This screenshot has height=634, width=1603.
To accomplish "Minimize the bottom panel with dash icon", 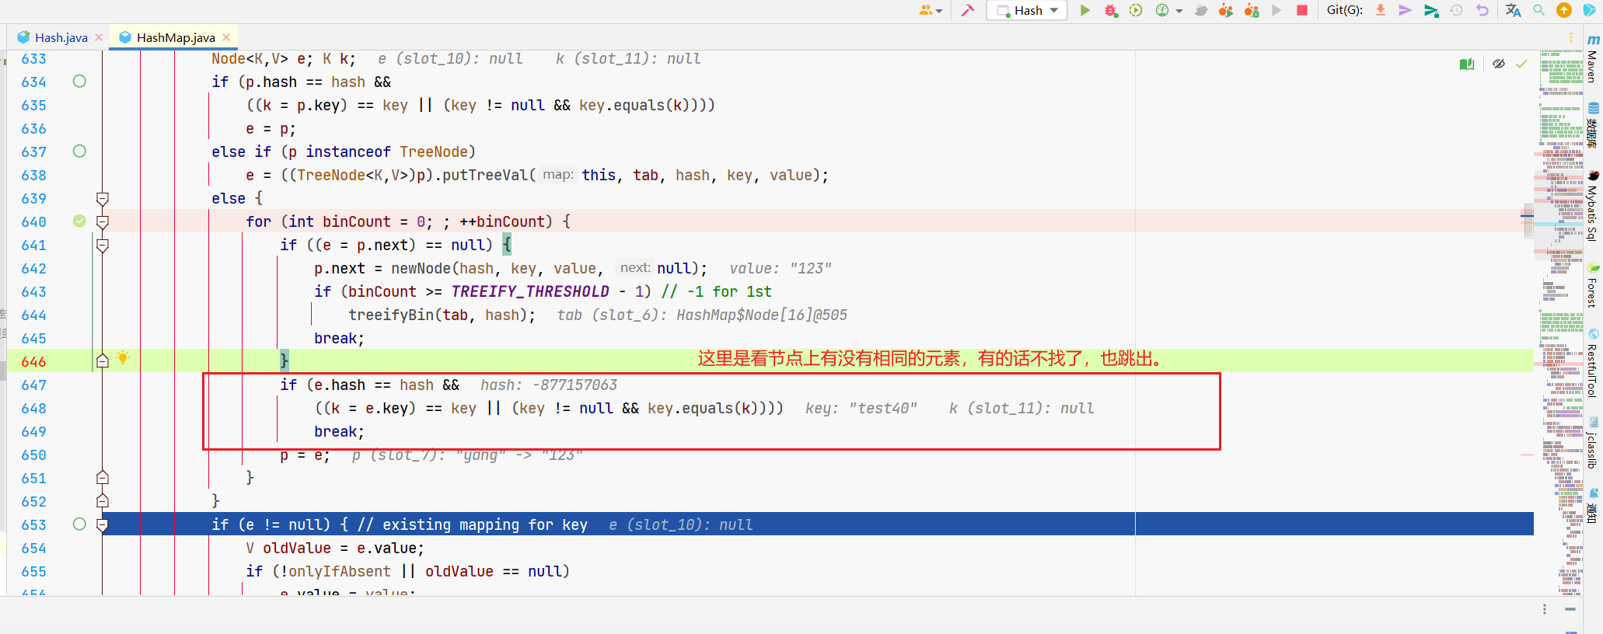I will point(1570,609).
